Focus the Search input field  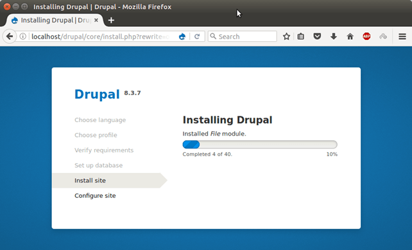(243, 37)
